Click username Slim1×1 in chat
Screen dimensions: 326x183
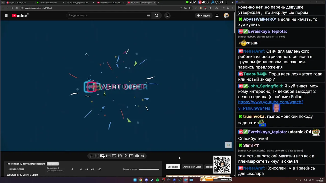tap(251, 145)
